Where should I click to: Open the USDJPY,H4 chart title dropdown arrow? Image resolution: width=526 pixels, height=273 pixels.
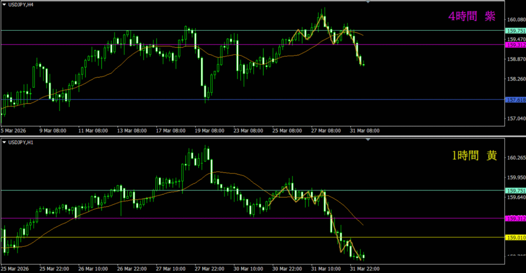point(4,5)
